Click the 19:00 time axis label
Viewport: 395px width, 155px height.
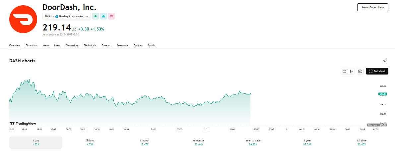(x=12, y=129)
